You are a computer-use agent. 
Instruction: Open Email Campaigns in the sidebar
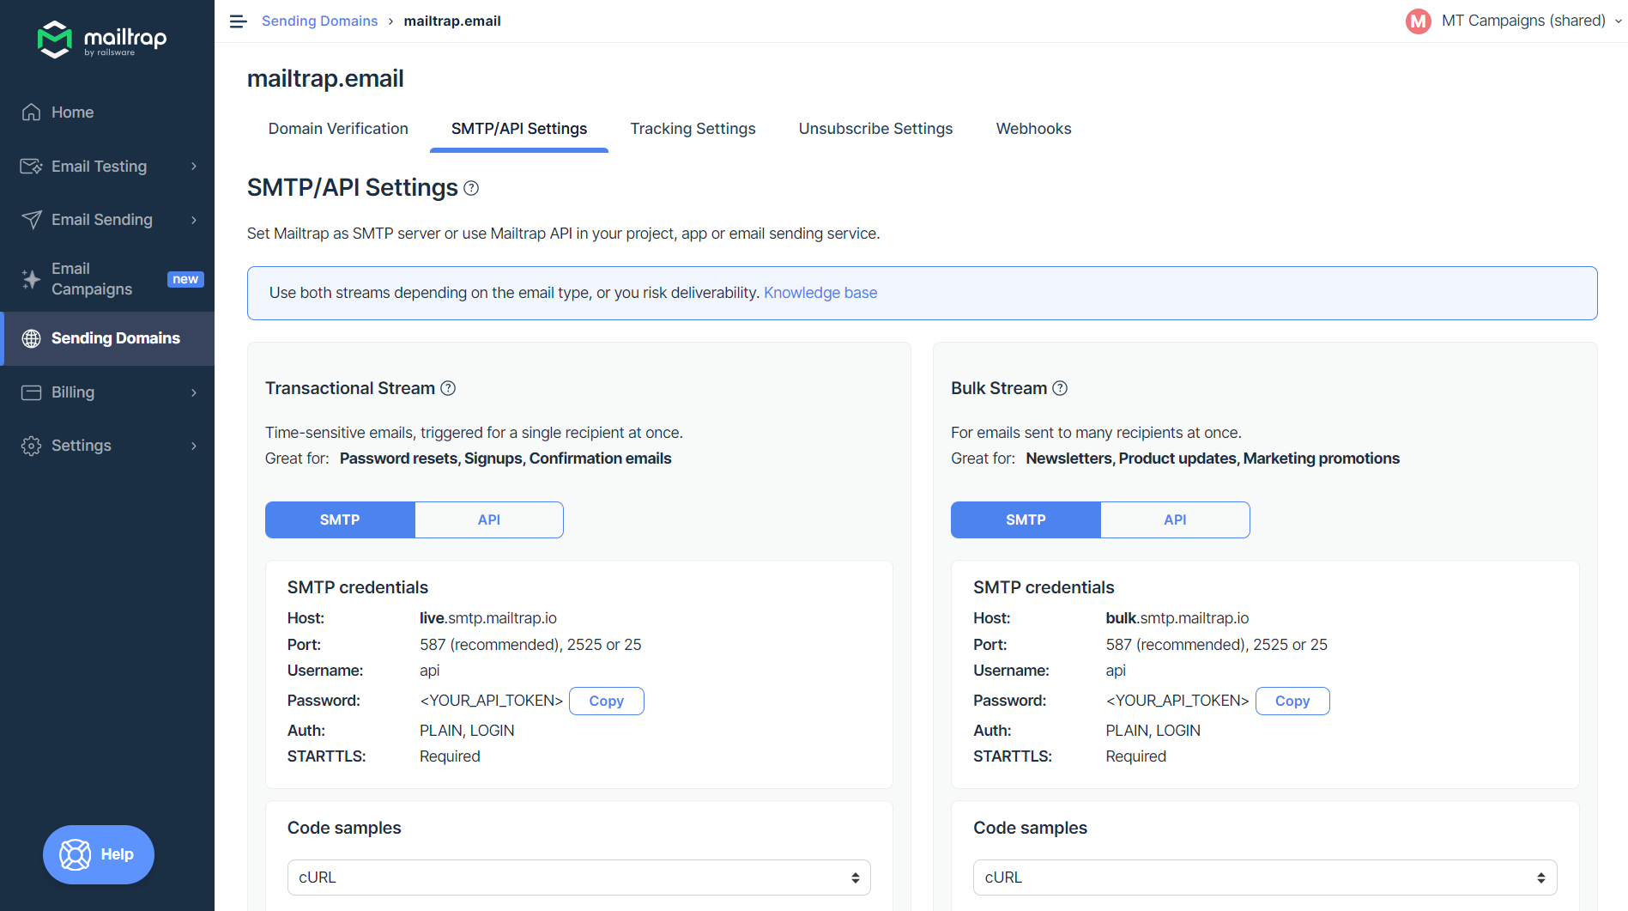pos(31,278)
